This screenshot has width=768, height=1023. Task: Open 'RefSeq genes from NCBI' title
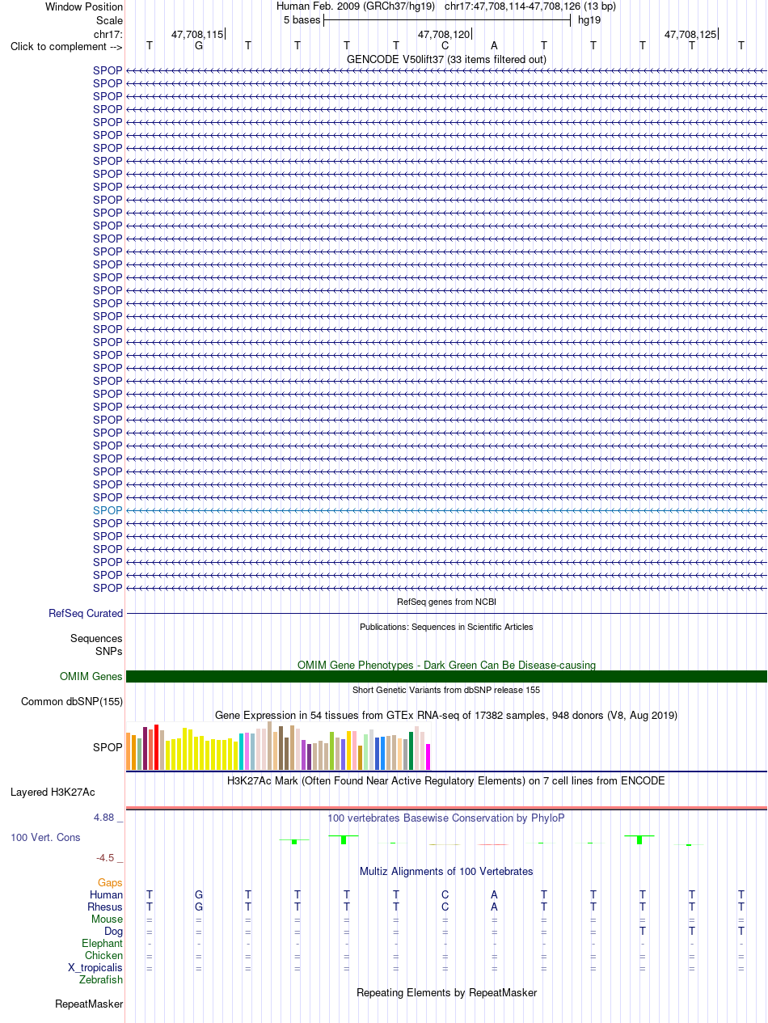tap(446, 602)
